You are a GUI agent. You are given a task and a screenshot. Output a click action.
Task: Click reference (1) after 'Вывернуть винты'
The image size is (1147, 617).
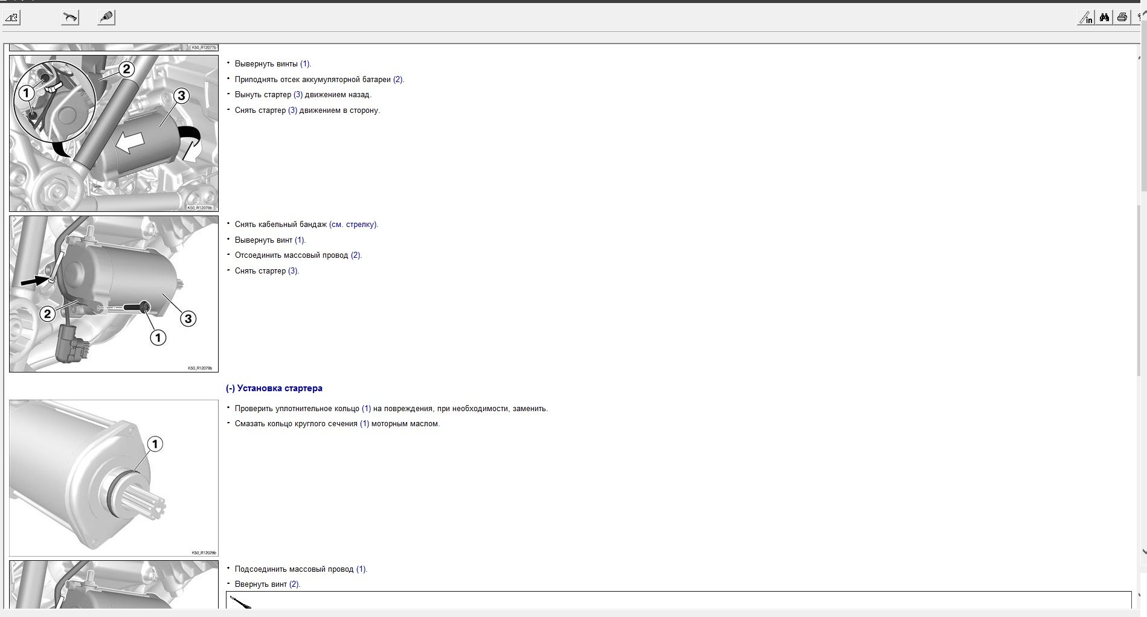(x=305, y=64)
